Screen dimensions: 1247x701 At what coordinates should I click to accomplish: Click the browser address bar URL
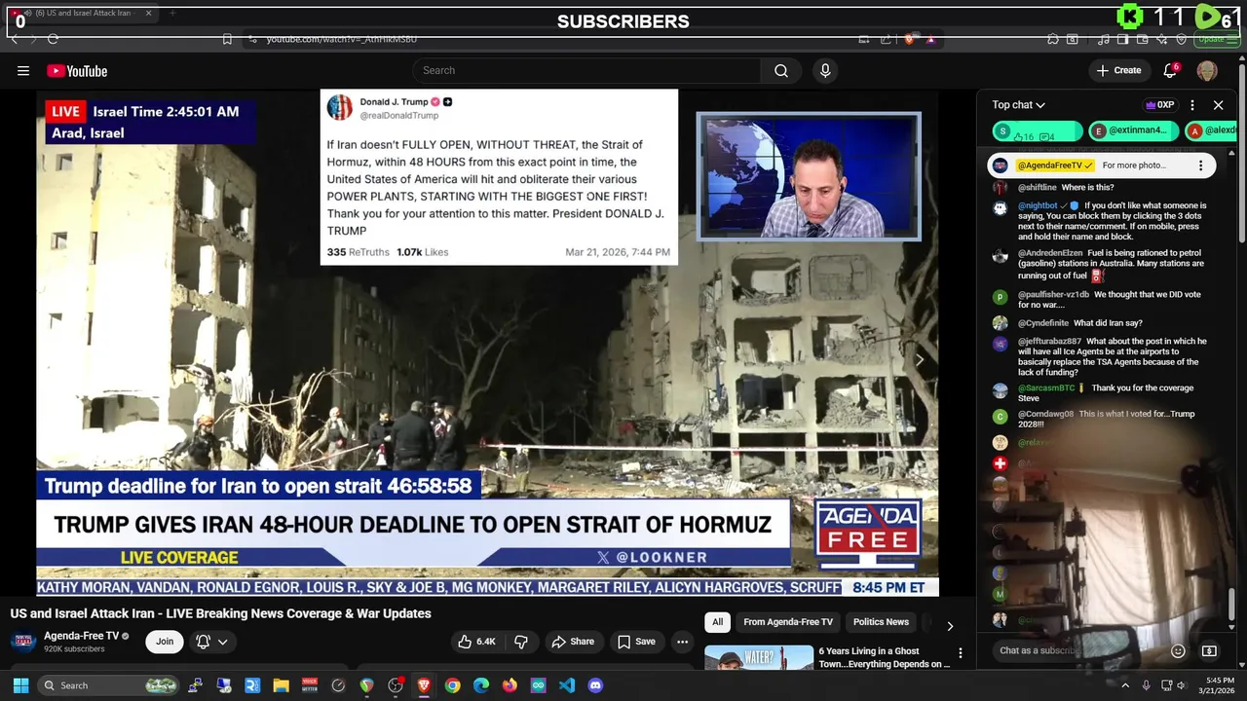pos(341,39)
